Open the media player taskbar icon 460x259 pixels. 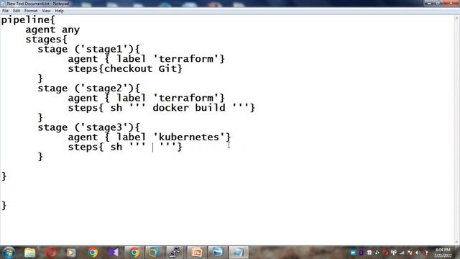71,253
